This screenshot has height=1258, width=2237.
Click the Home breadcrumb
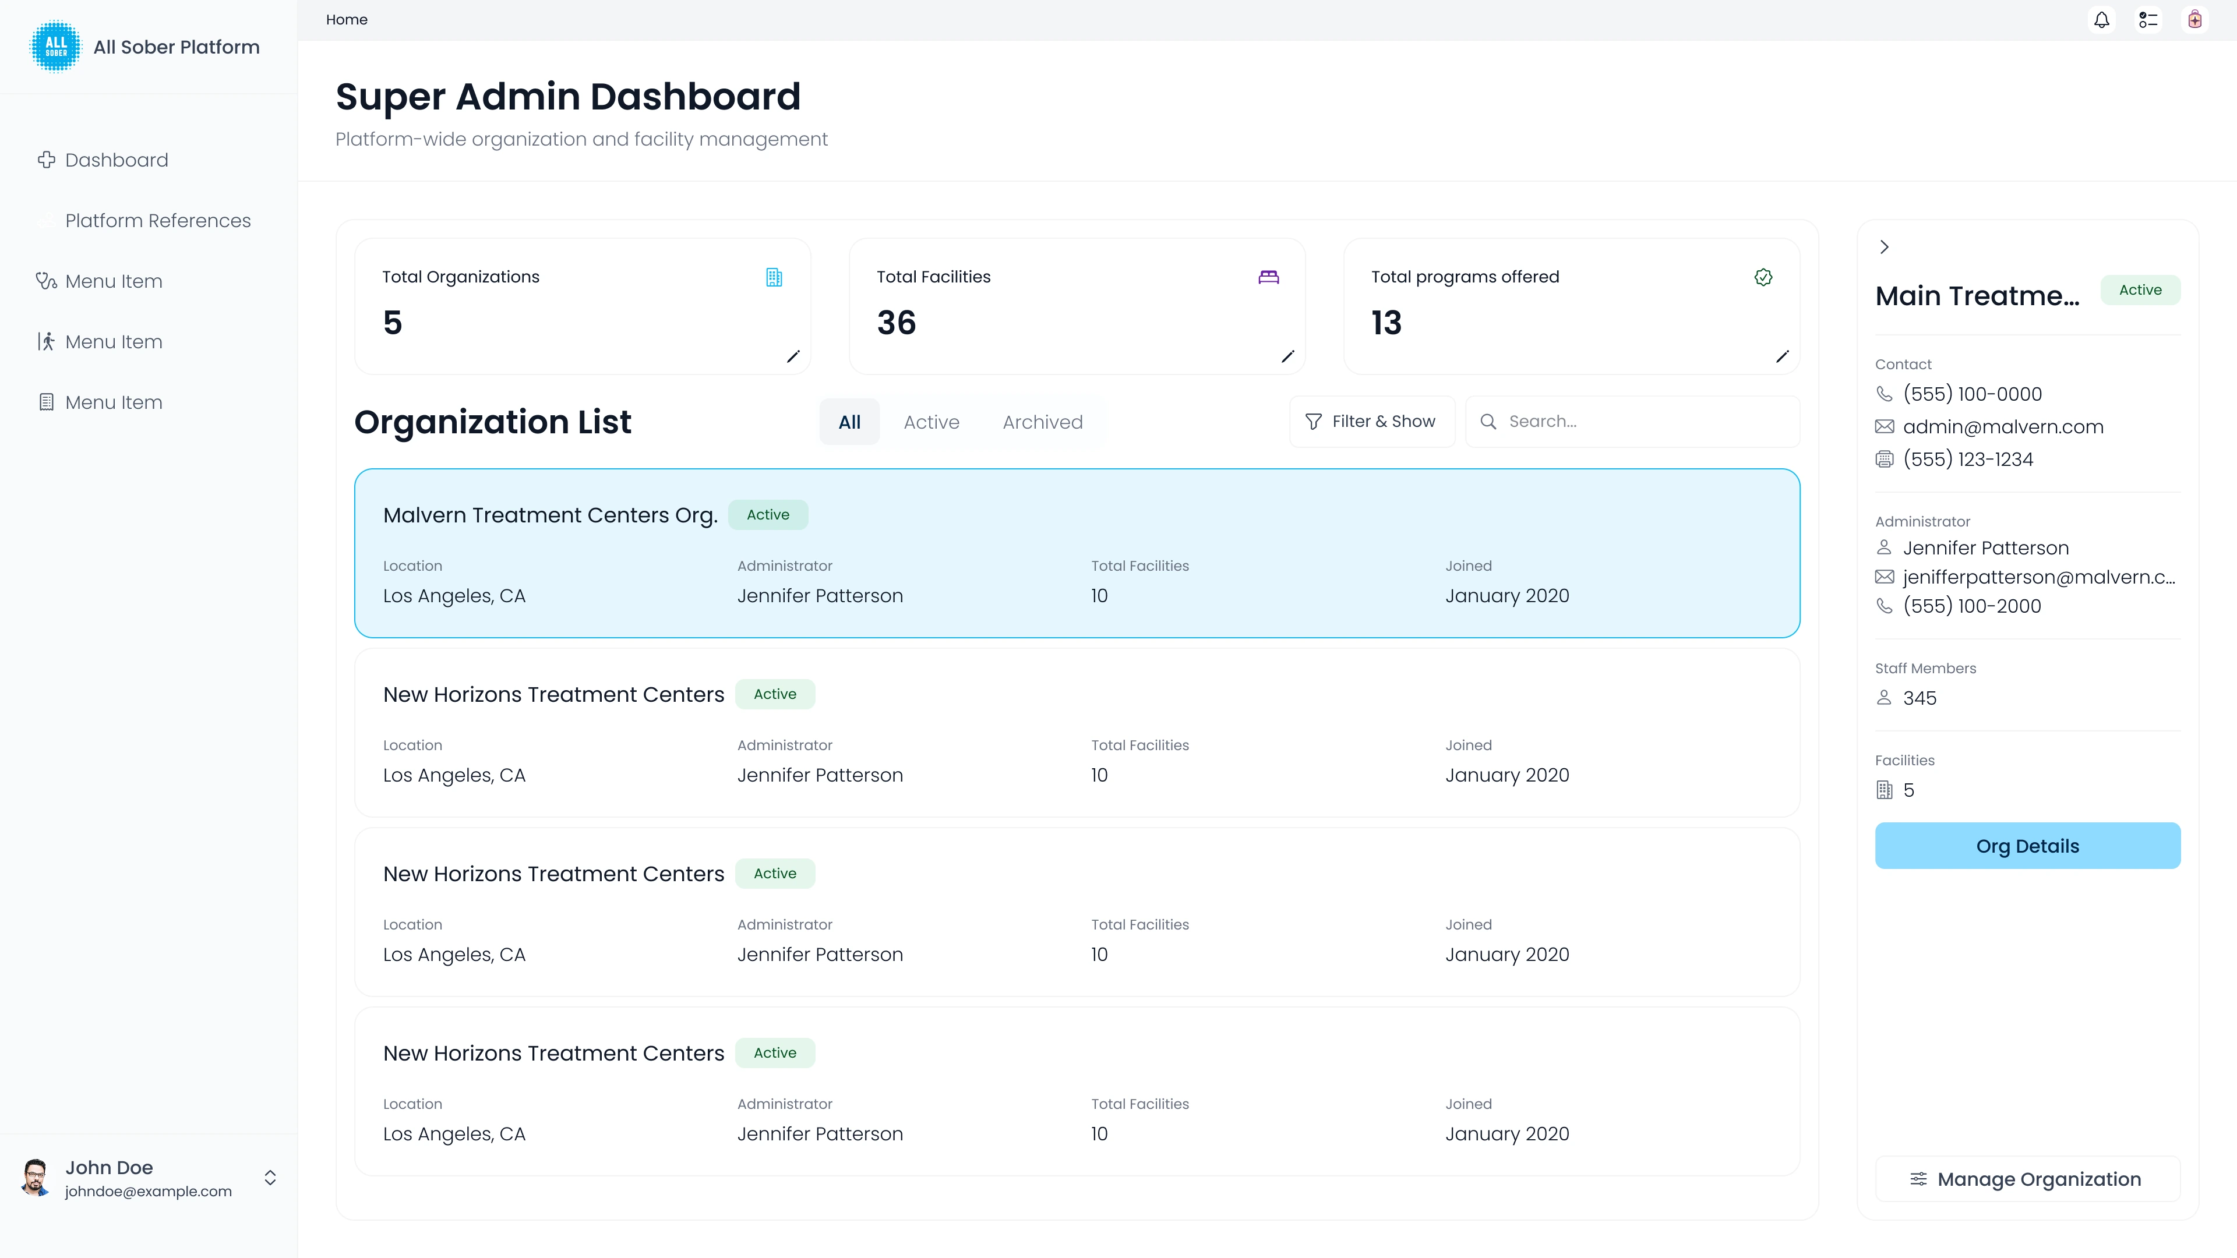click(x=347, y=19)
